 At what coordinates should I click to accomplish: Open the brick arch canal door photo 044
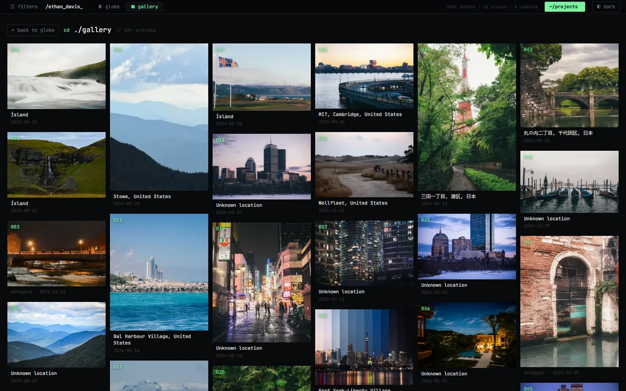[570, 301]
